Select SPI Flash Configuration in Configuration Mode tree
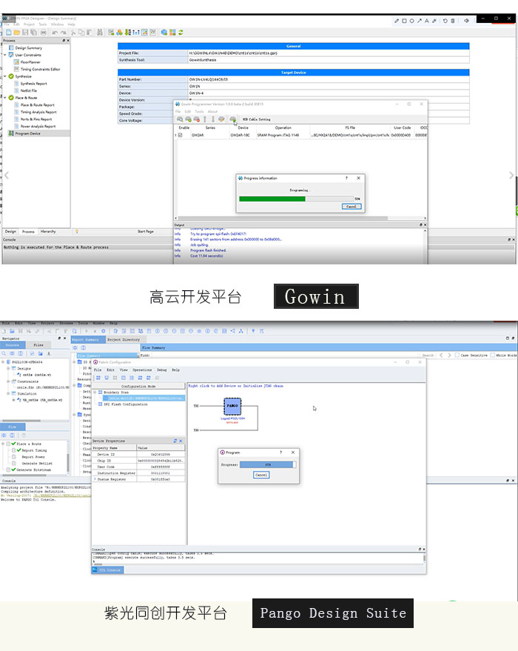This screenshot has width=518, height=651. point(125,404)
